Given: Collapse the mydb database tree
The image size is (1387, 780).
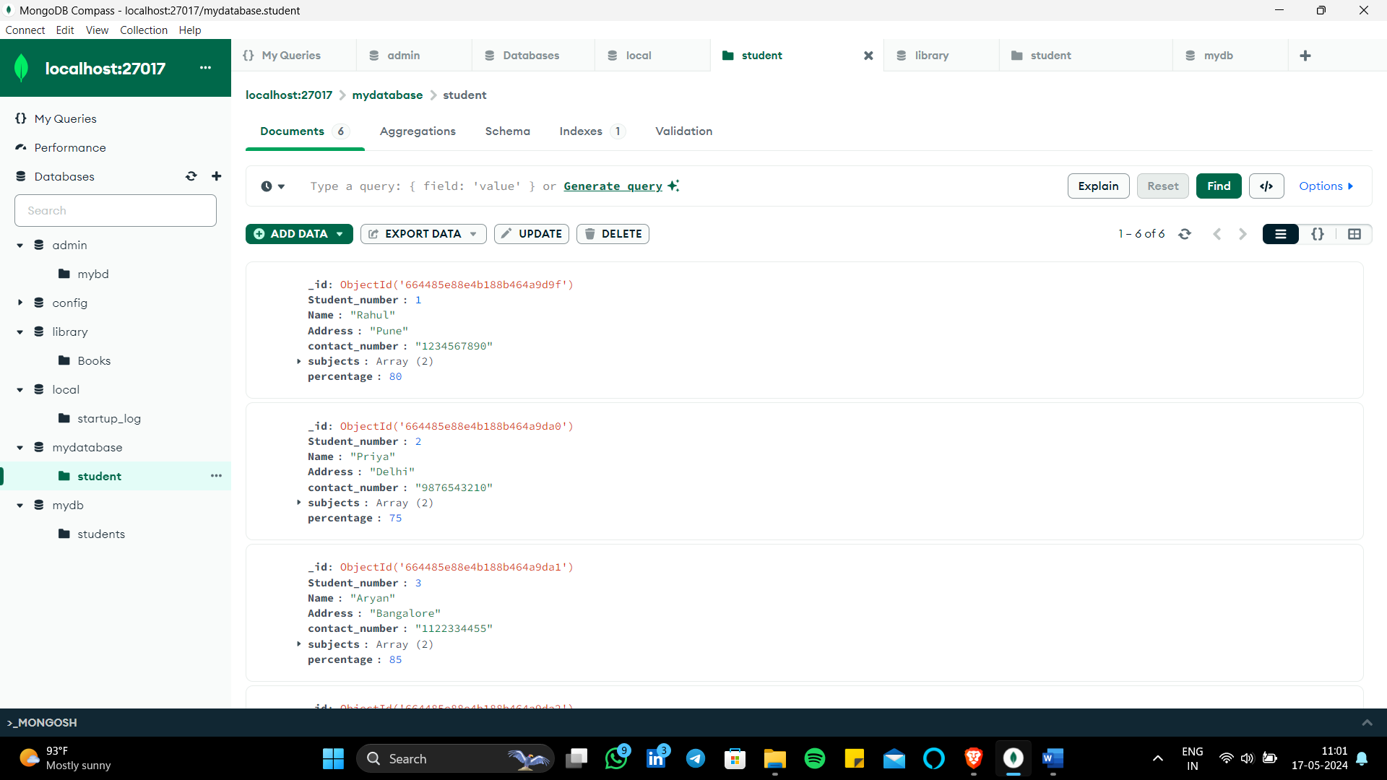Looking at the screenshot, I should tap(20, 506).
